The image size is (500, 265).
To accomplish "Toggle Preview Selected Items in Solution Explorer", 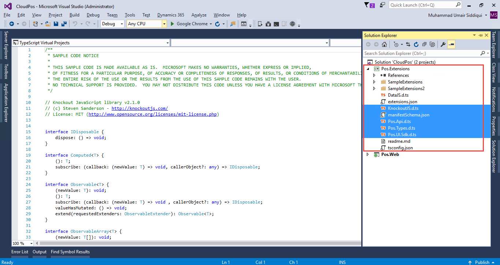I will 432,44.
